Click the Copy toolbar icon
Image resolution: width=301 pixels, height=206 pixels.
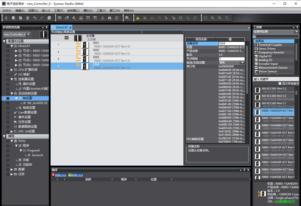pos(13,18)
